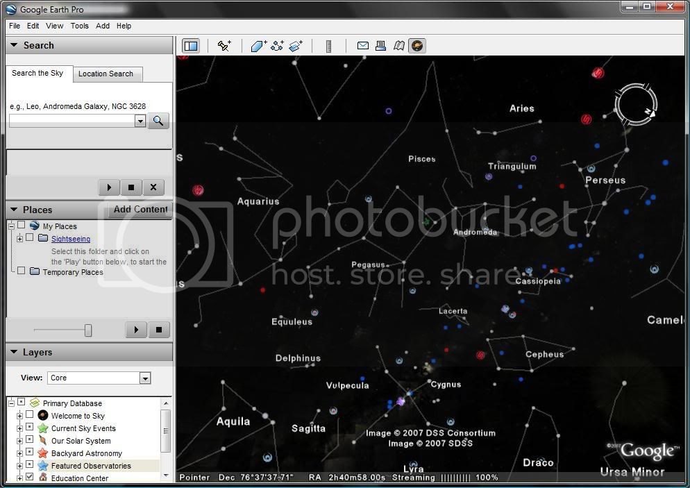Click the north-up compass ring in sky view
The width and height of the screenshot is (690, 488).
coord(636,105)
